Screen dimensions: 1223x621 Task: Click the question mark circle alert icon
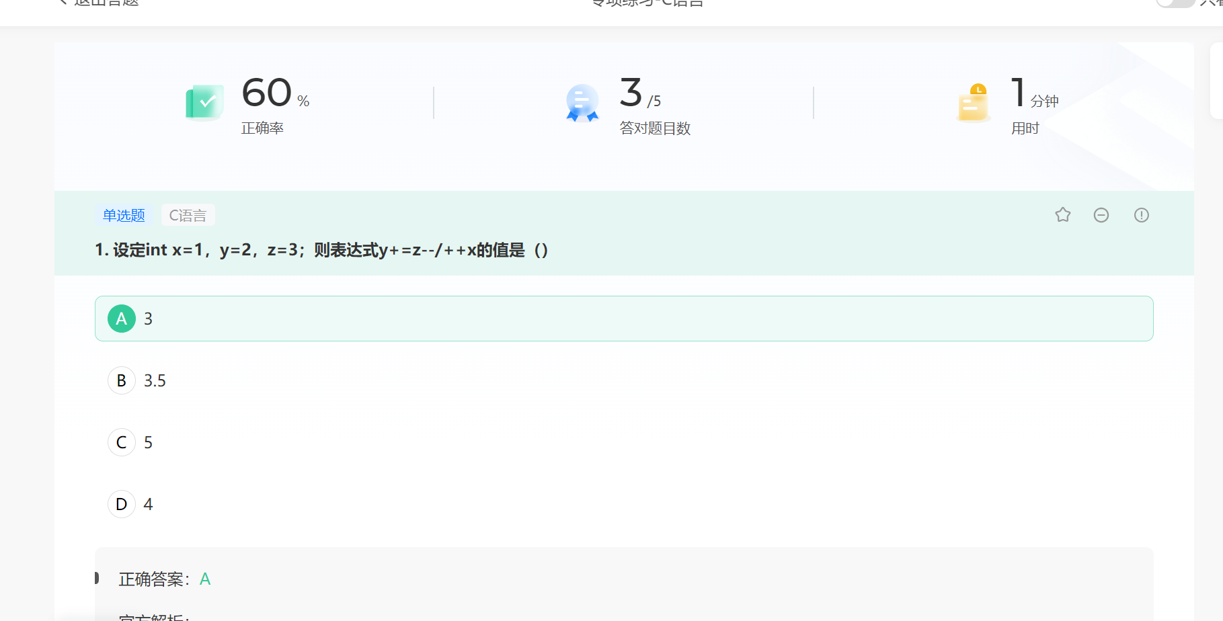[x=1141, y=214]
